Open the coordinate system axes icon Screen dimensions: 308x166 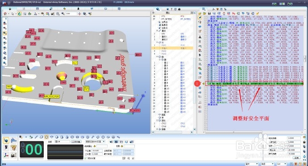pyautogui.click(x=6, y=155)
